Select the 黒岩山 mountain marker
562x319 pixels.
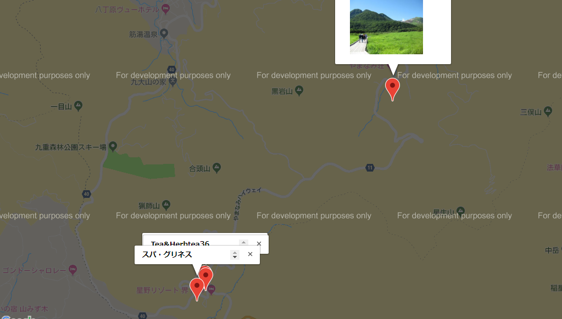click(299, 90)
